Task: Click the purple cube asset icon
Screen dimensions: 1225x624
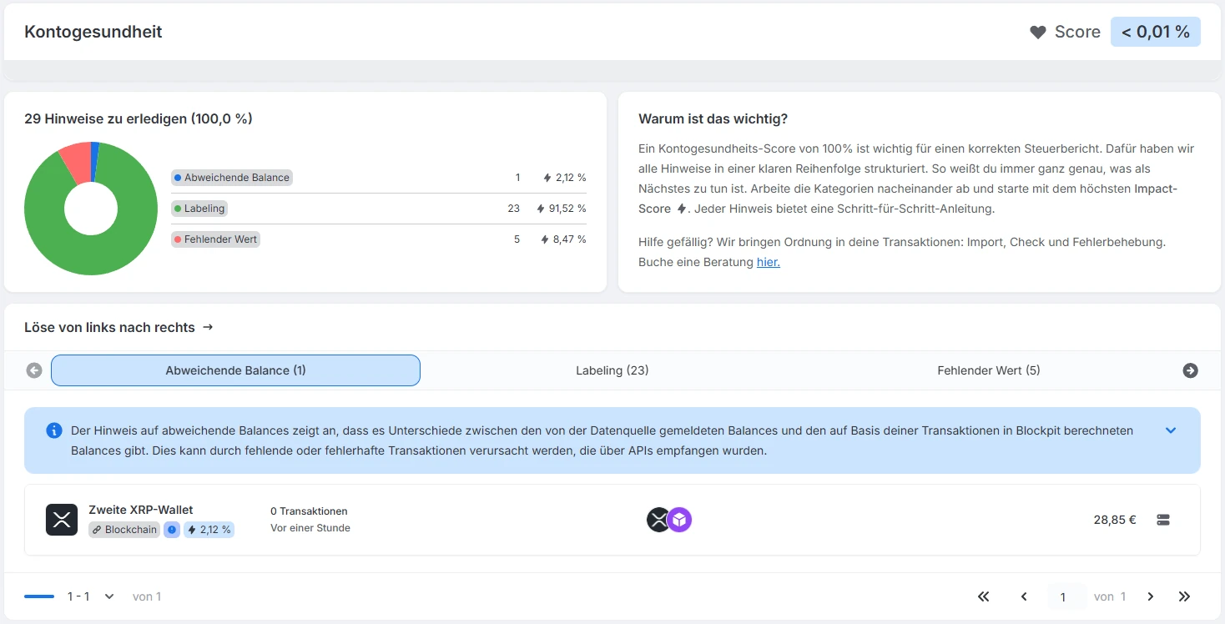Action: click(x=679, y=520)
